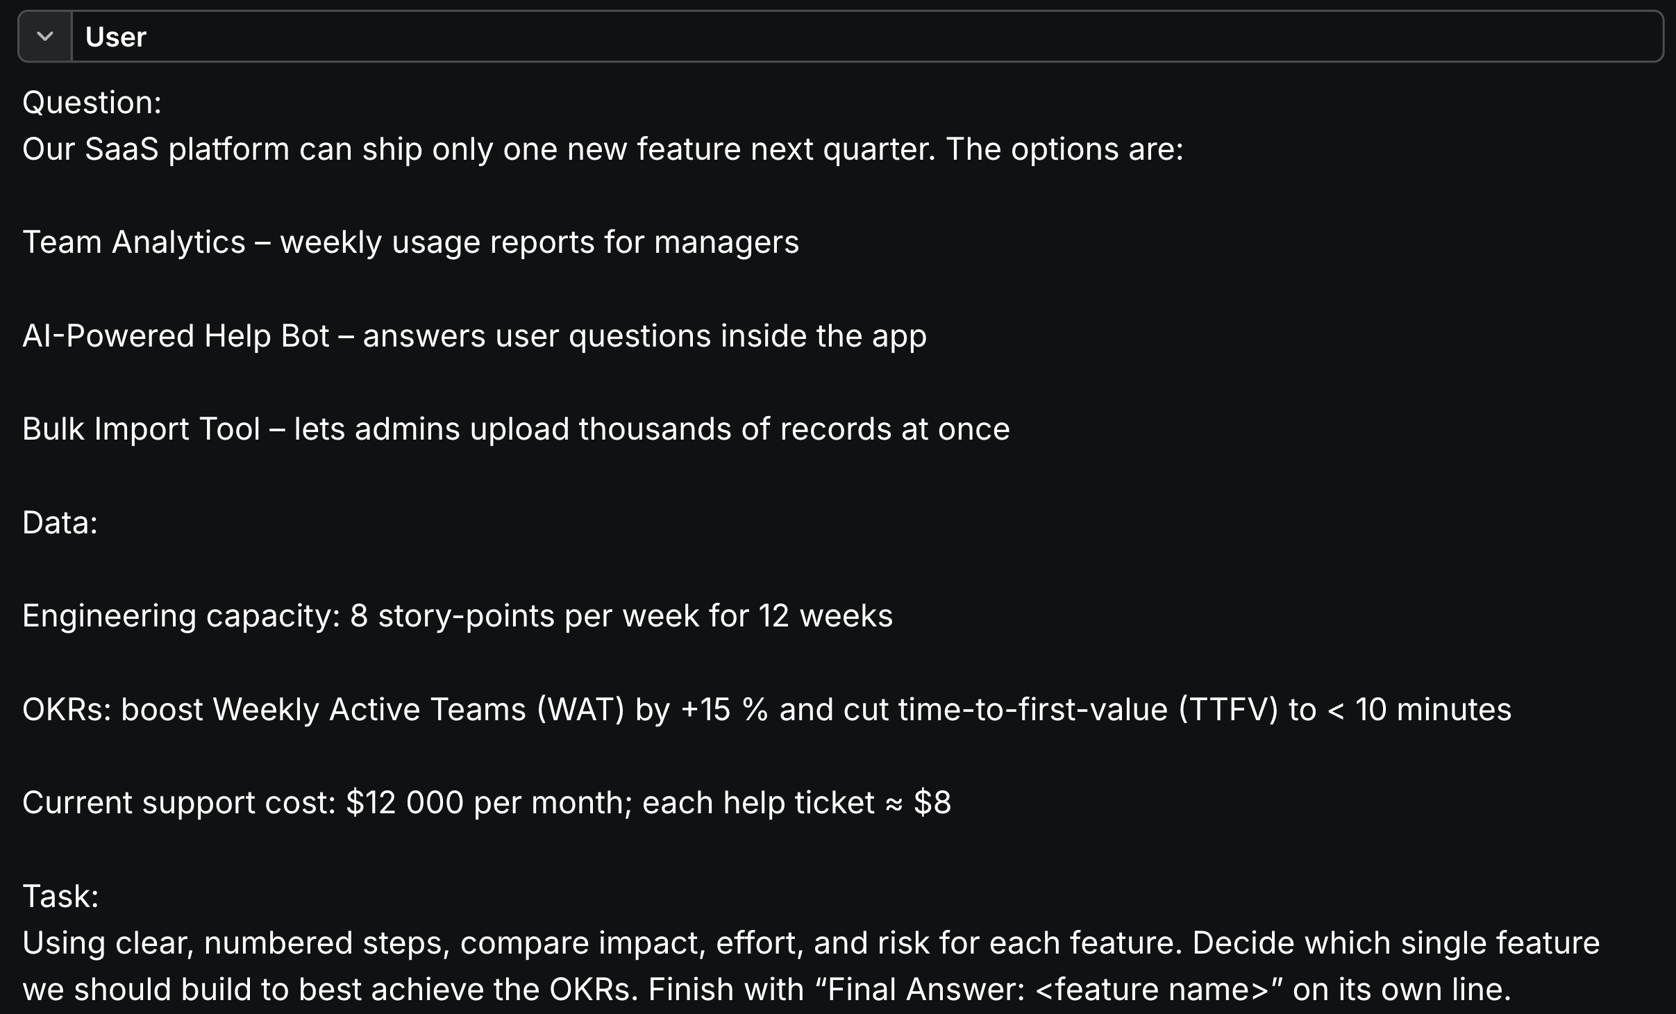The image size is (1676, 1014).
Task: Click the Current support cost line
Action: pyautogui.click(x=486, y=803)
